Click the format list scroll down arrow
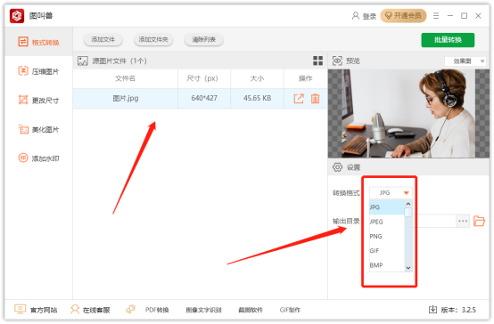 coord(408,268)
